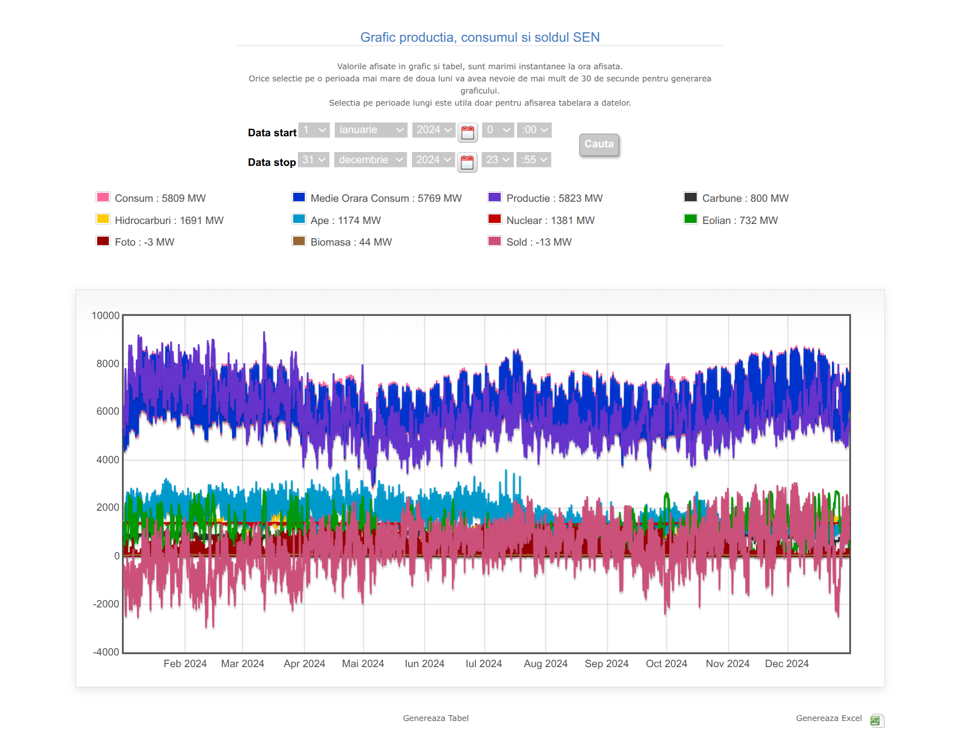The height and width of the screenshot is (740, 955).
Task: Toggle the Carbune dark legend swatch
Action: coord(690,198)
